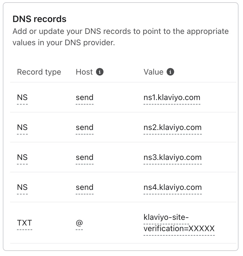
Task: Copy the third NS record type label
Action: (23, 157)
